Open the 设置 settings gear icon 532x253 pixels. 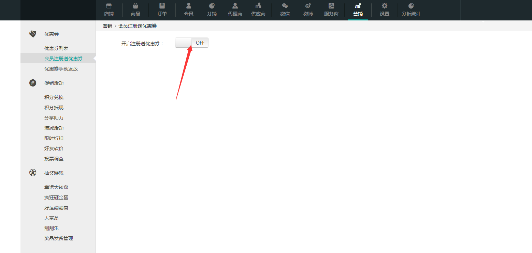click(x=385, y=6)
